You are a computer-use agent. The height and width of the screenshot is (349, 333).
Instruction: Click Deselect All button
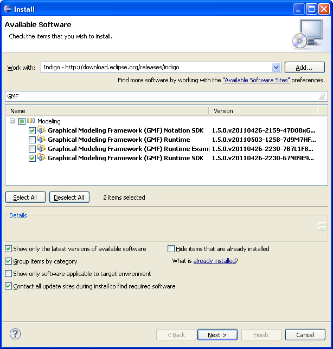point(69,197)
